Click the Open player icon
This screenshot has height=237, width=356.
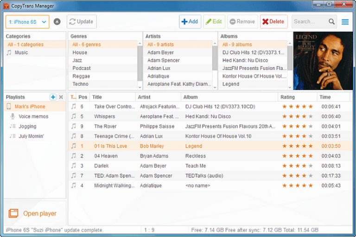pyautogui.click(x=13, y=213)
